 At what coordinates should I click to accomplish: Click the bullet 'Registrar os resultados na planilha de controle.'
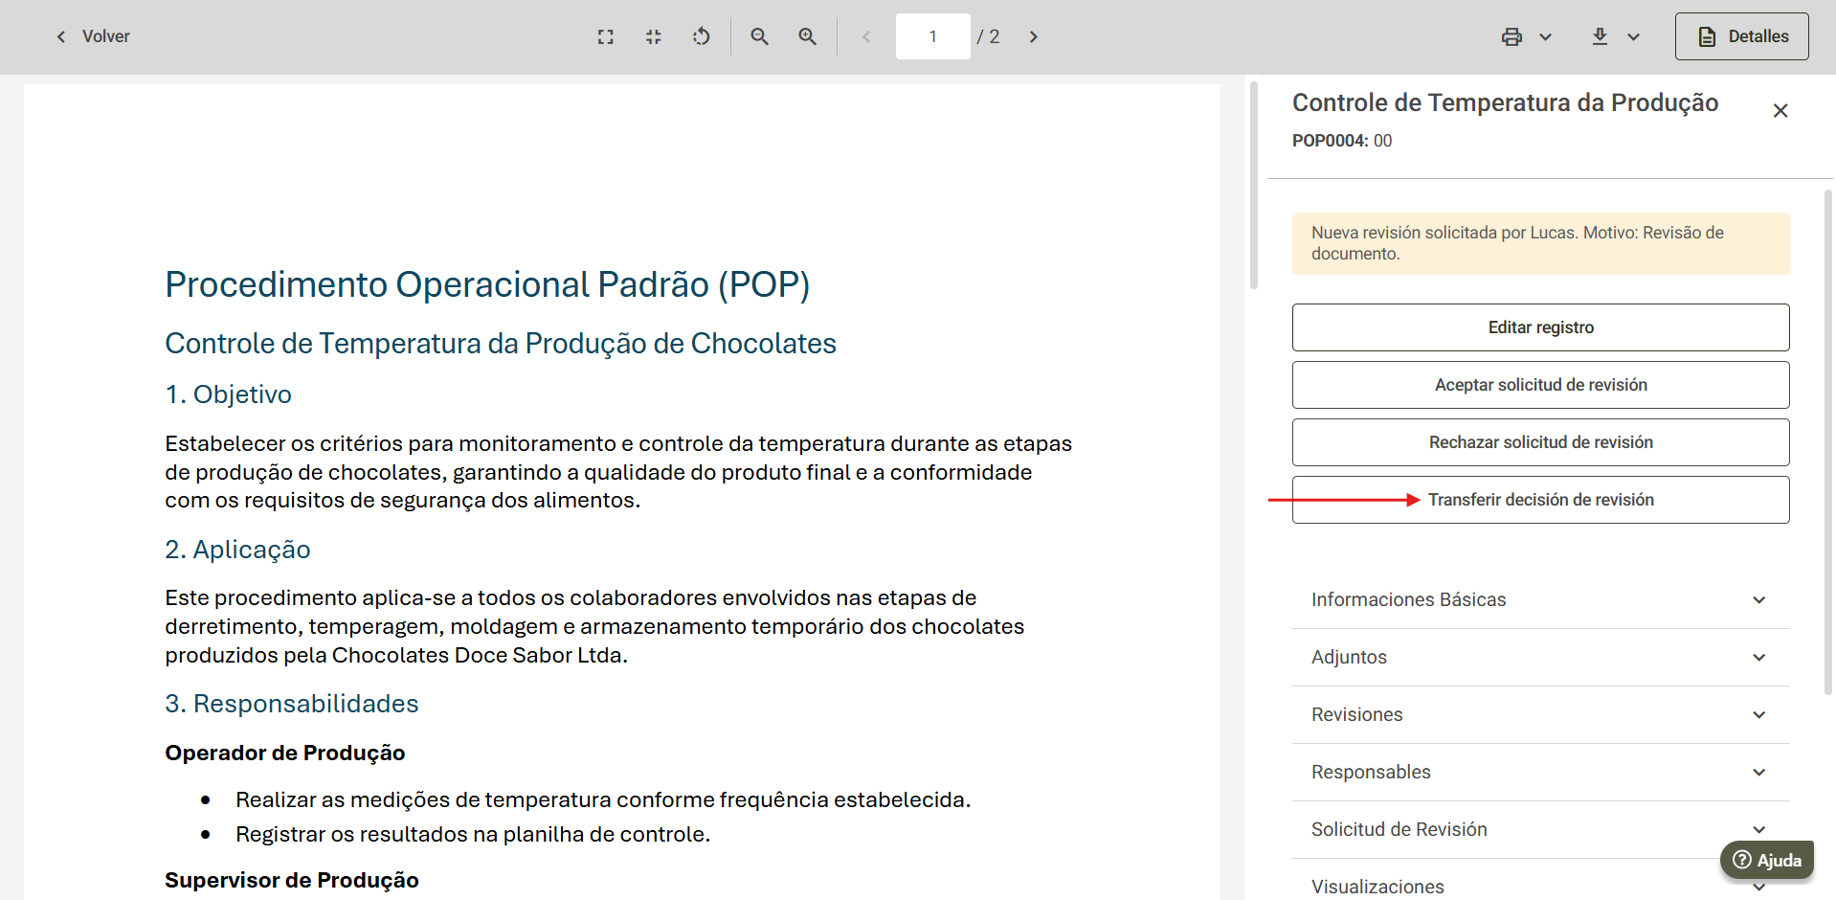click(473, 834)
